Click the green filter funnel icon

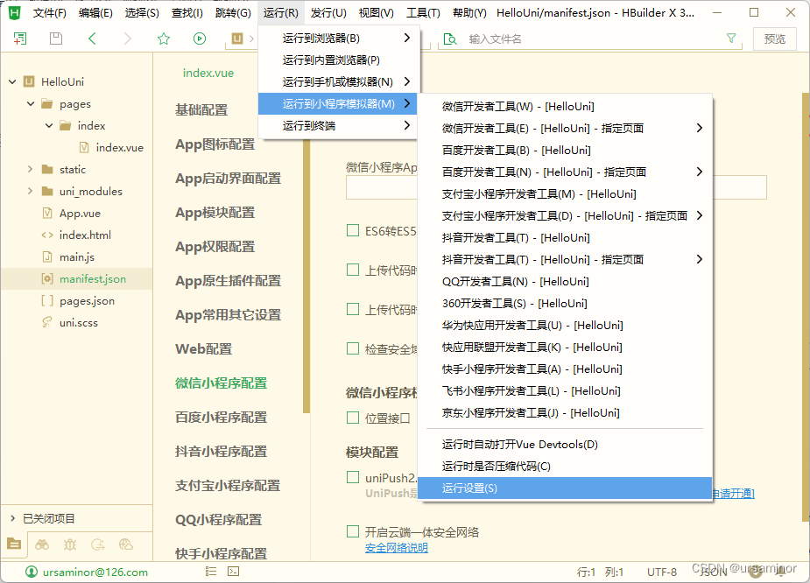pos(731,39)
